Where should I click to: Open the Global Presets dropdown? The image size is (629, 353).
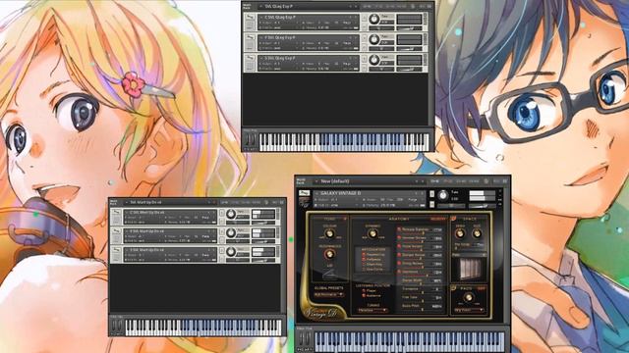[x=328, y=294]
